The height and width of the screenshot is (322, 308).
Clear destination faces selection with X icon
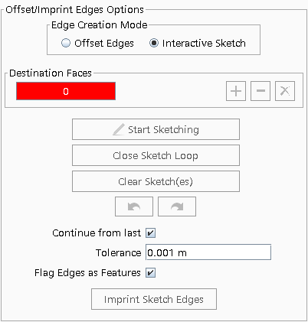(285, 91)
